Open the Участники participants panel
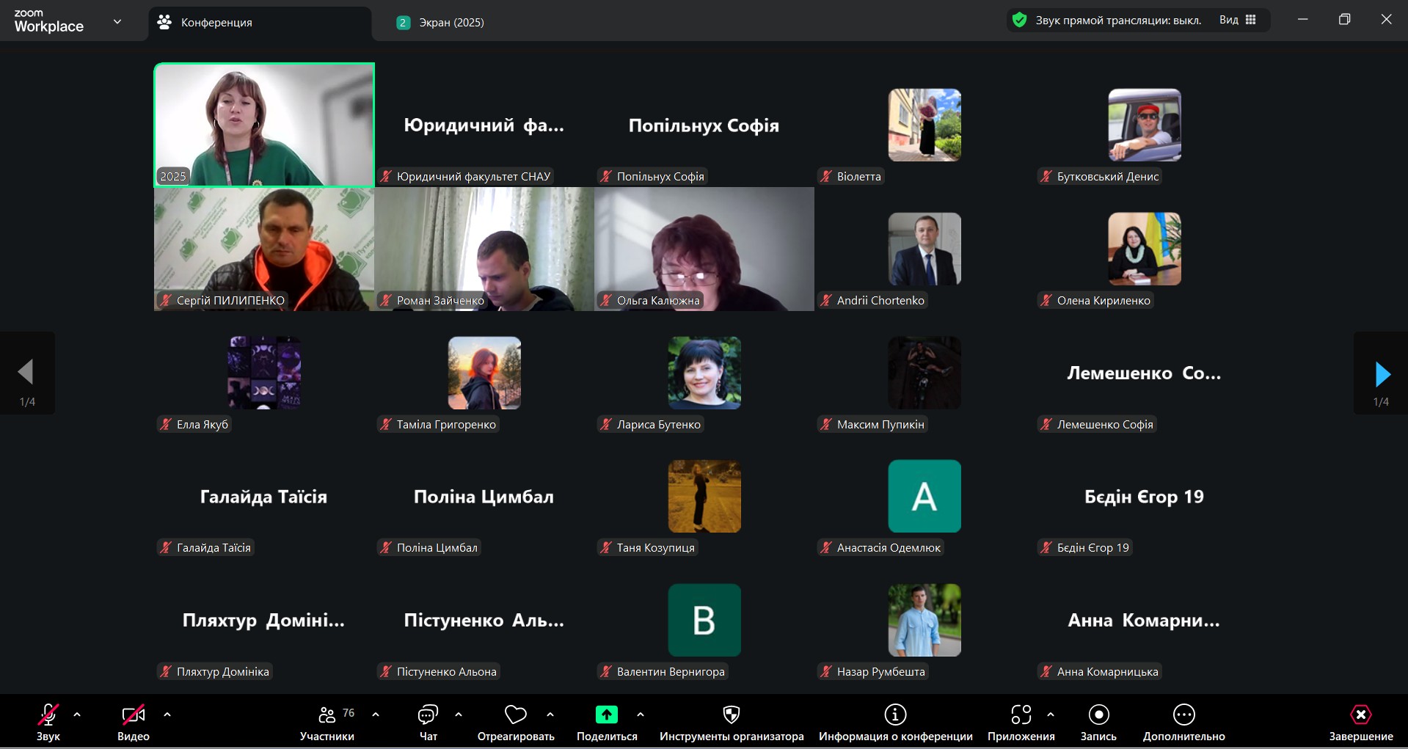Screen dimensions: 1408x749 point(327,715)
